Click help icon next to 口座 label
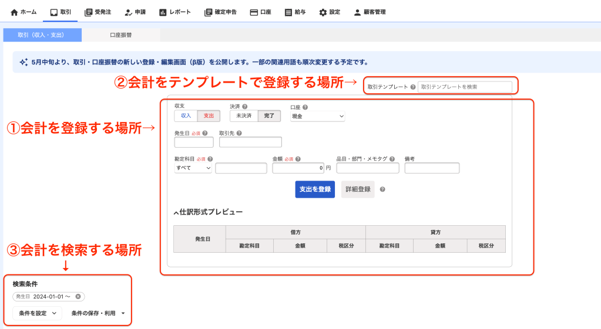This screenshot has height=329, width=601. (305, 107)
